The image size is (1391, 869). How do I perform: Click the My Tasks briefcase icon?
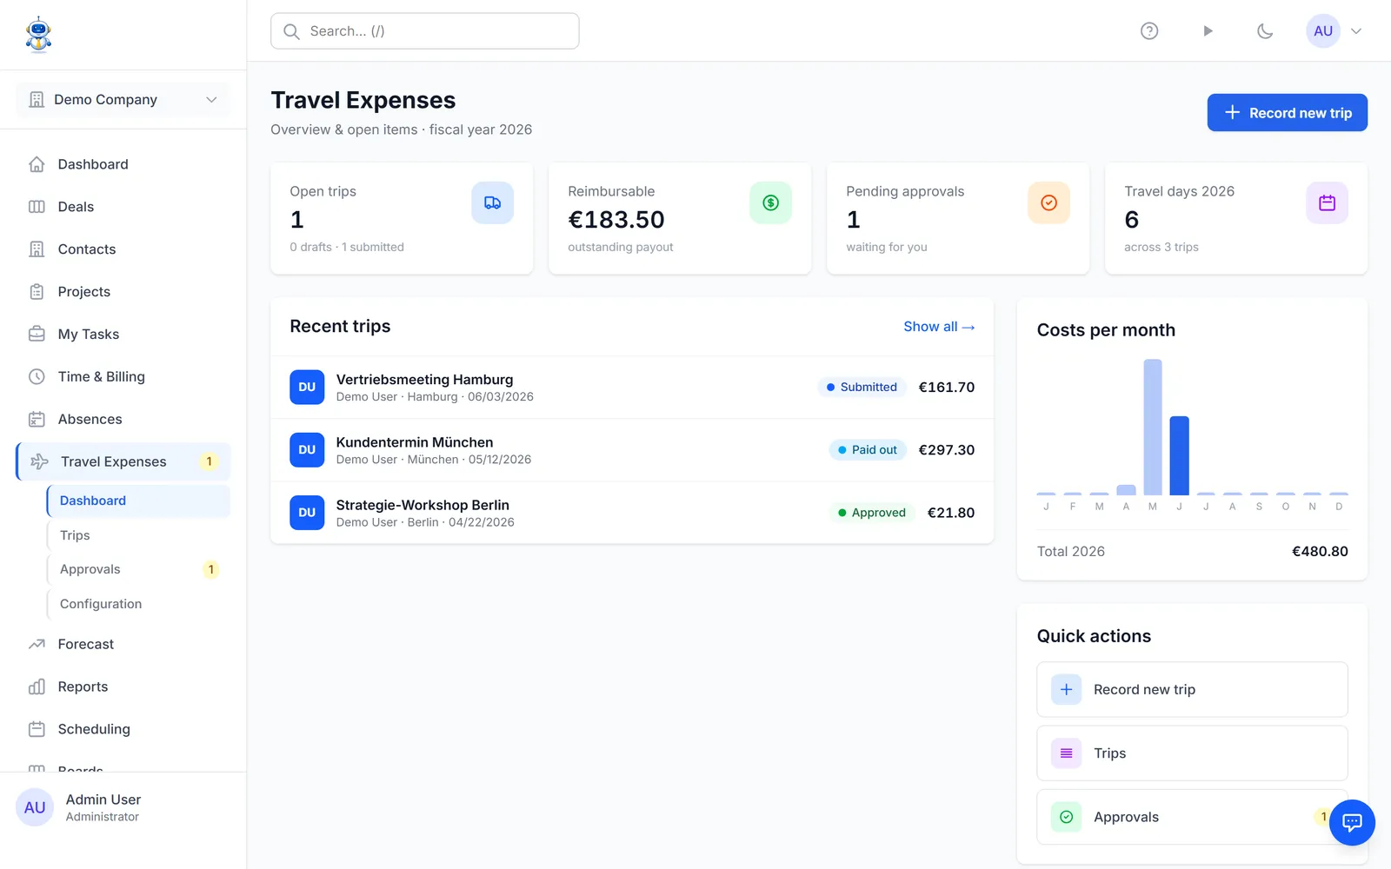(37, 335)
